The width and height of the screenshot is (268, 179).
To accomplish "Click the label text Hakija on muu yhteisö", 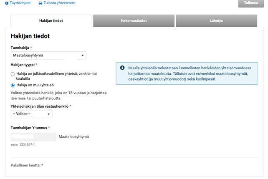I will coord(38,85).
